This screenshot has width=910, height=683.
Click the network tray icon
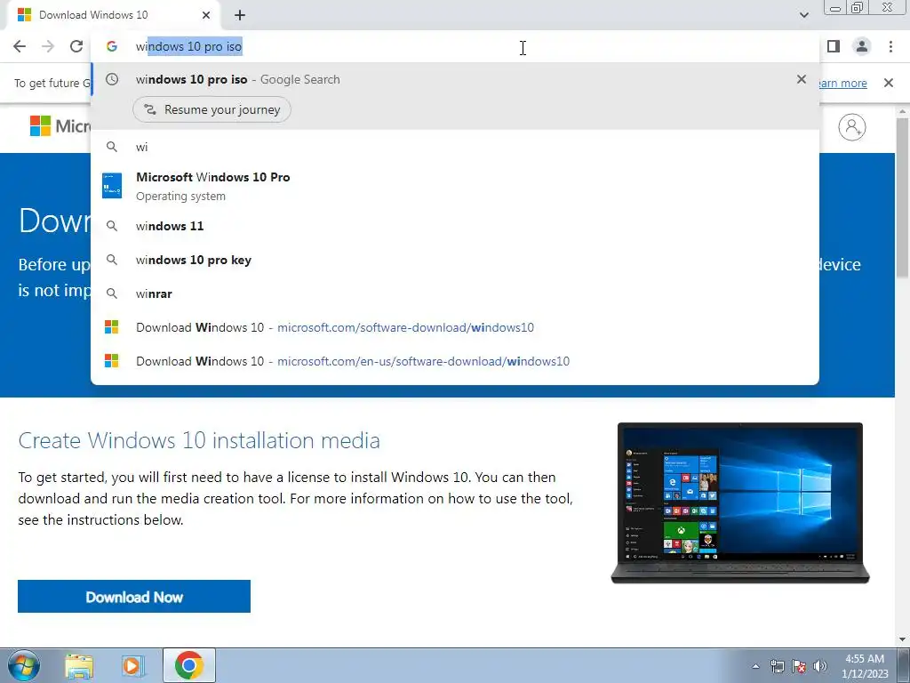coord(778,666)
